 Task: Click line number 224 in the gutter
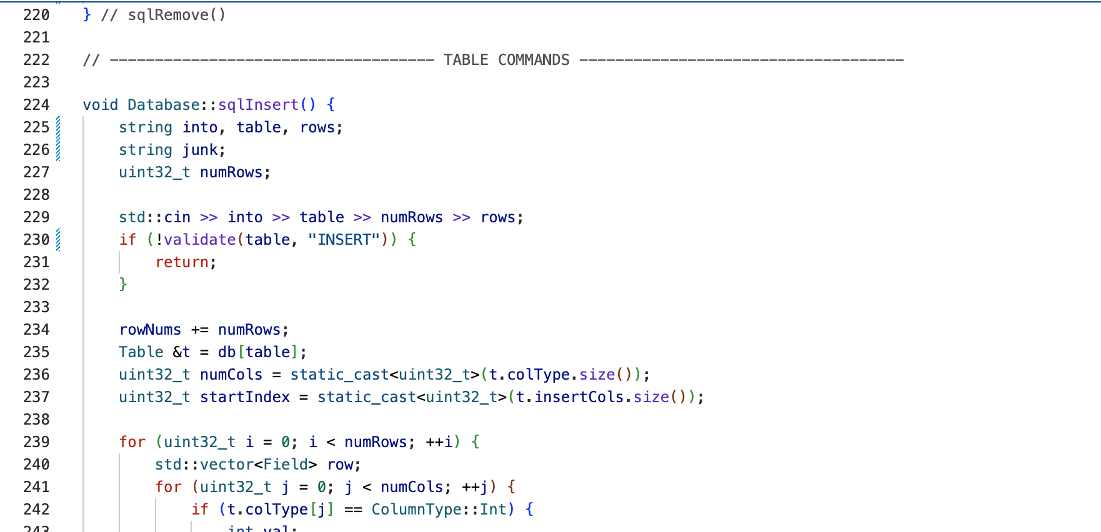click(36, 105)
